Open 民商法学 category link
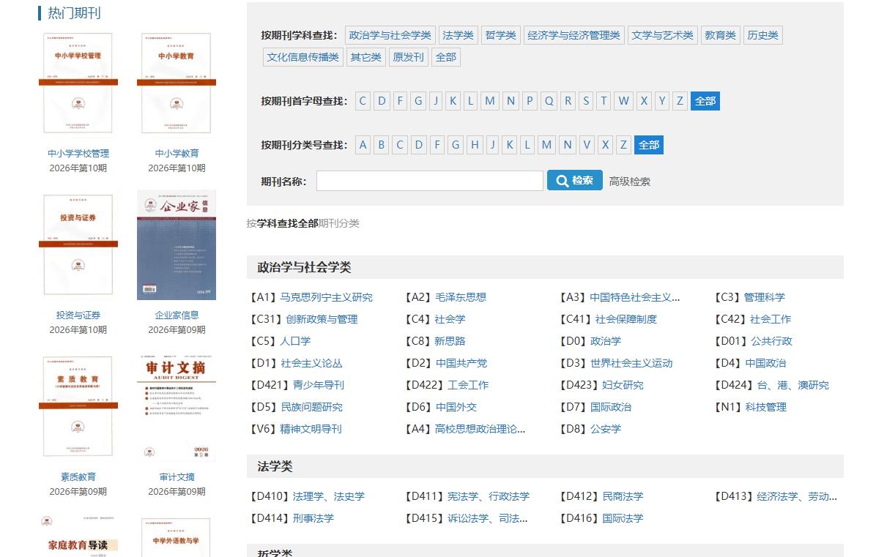The width and height of the screenshot is (876, 557). [623, 497]
